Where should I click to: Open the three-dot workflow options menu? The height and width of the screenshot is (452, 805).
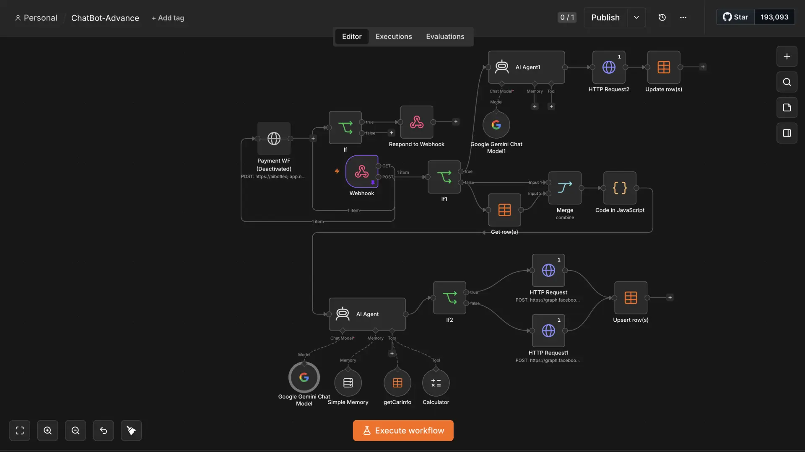[683, 18]
